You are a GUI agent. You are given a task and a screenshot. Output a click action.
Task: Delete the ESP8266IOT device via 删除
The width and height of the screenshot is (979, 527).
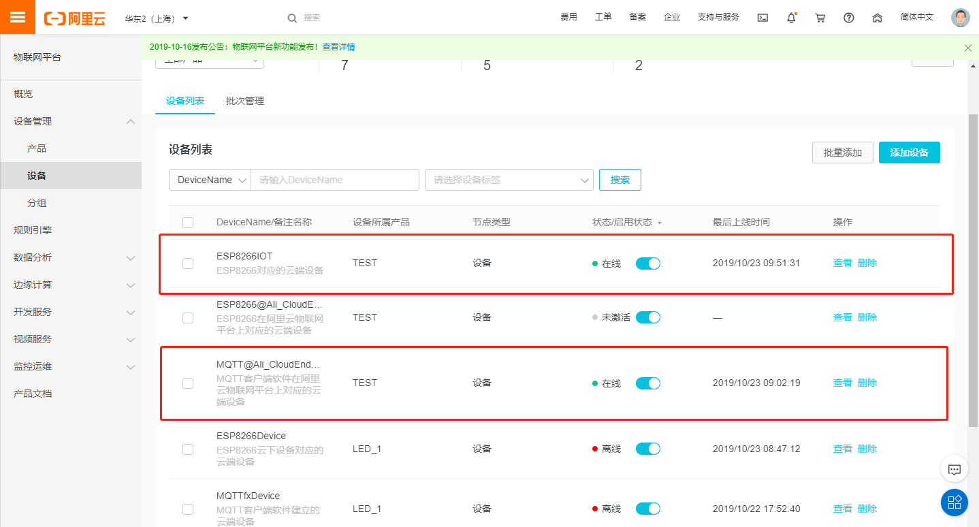tap(867, 263)
